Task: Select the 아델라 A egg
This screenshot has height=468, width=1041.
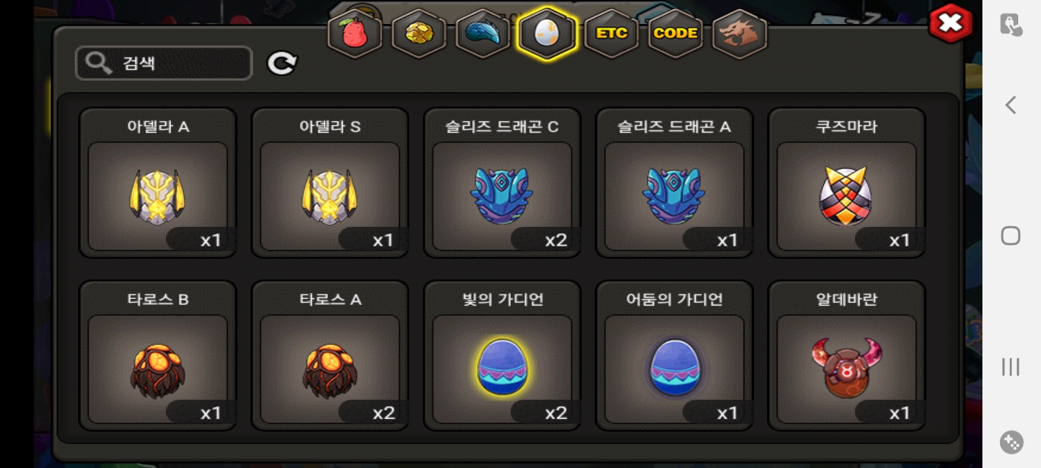Action: tap(157, 183)
